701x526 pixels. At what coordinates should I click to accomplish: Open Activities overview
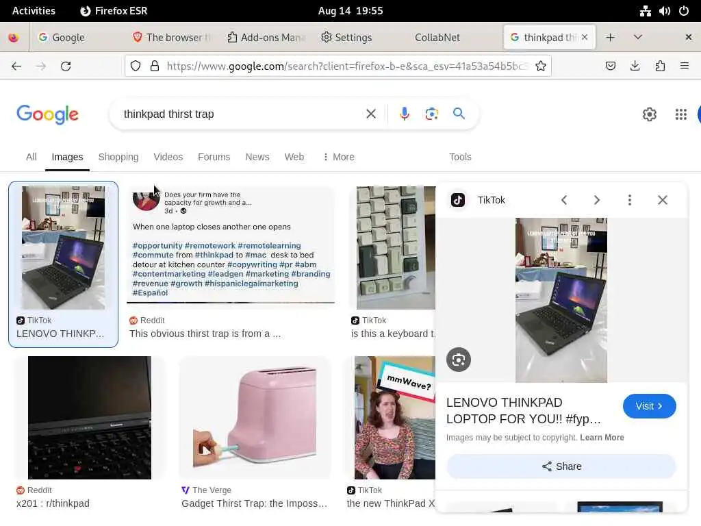34,11
